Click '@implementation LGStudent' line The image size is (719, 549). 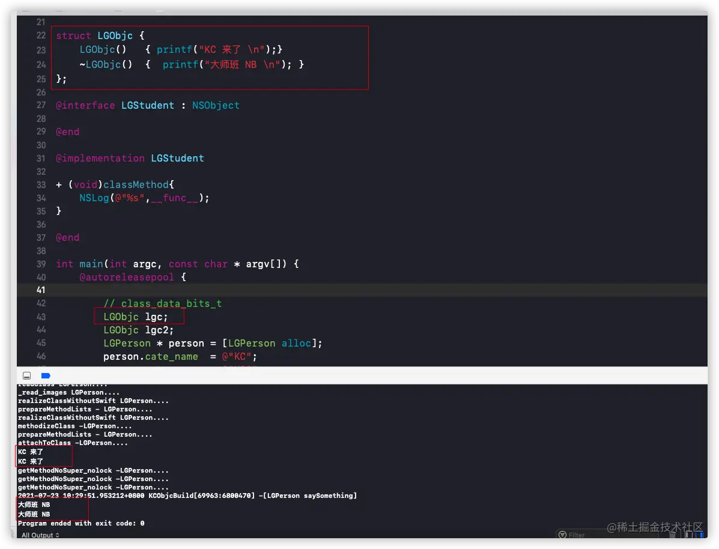[130, 158]
